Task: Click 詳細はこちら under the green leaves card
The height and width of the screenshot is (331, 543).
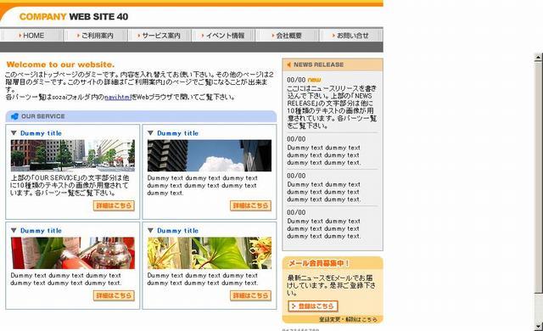Action: point(251,295)
